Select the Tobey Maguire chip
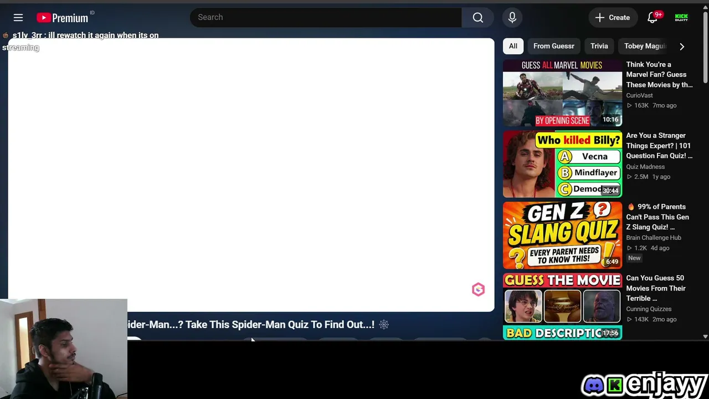The height and width of the screenshot is (399, 709). [645, 46]
